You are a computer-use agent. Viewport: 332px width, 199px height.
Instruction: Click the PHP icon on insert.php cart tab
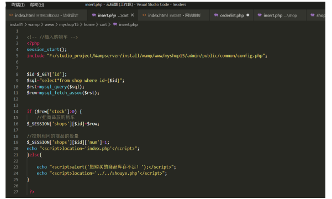pyautogui.click(x=94, y=15)
